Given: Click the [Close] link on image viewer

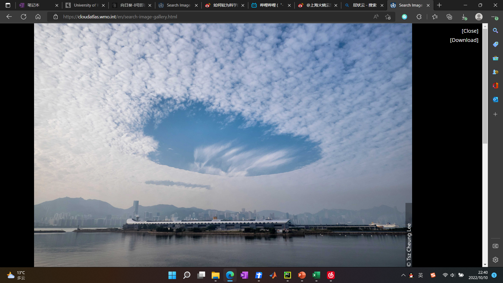Looking at the screenshot, I should click(x=470, y=31).
